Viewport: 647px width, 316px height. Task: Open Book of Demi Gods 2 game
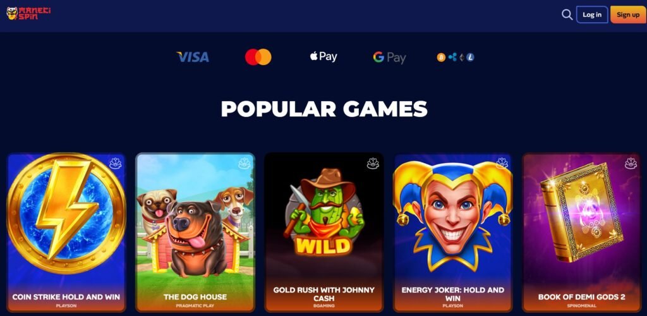tap(581, 232)
